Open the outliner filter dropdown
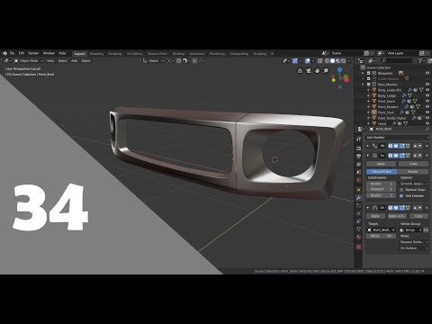The height and width of the screenshot is (324, 432). 422,61
